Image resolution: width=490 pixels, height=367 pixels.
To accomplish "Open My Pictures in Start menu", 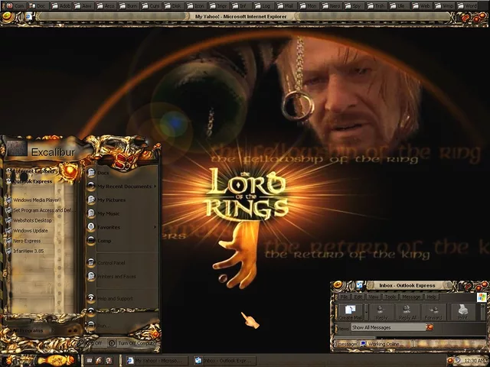I will pos(122,200).
